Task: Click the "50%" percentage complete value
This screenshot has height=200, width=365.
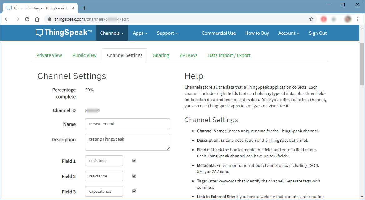Action: point(90,90)
